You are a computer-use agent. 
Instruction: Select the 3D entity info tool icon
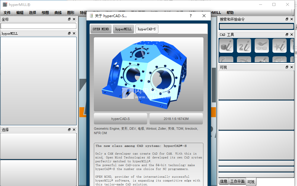(226, 46)
